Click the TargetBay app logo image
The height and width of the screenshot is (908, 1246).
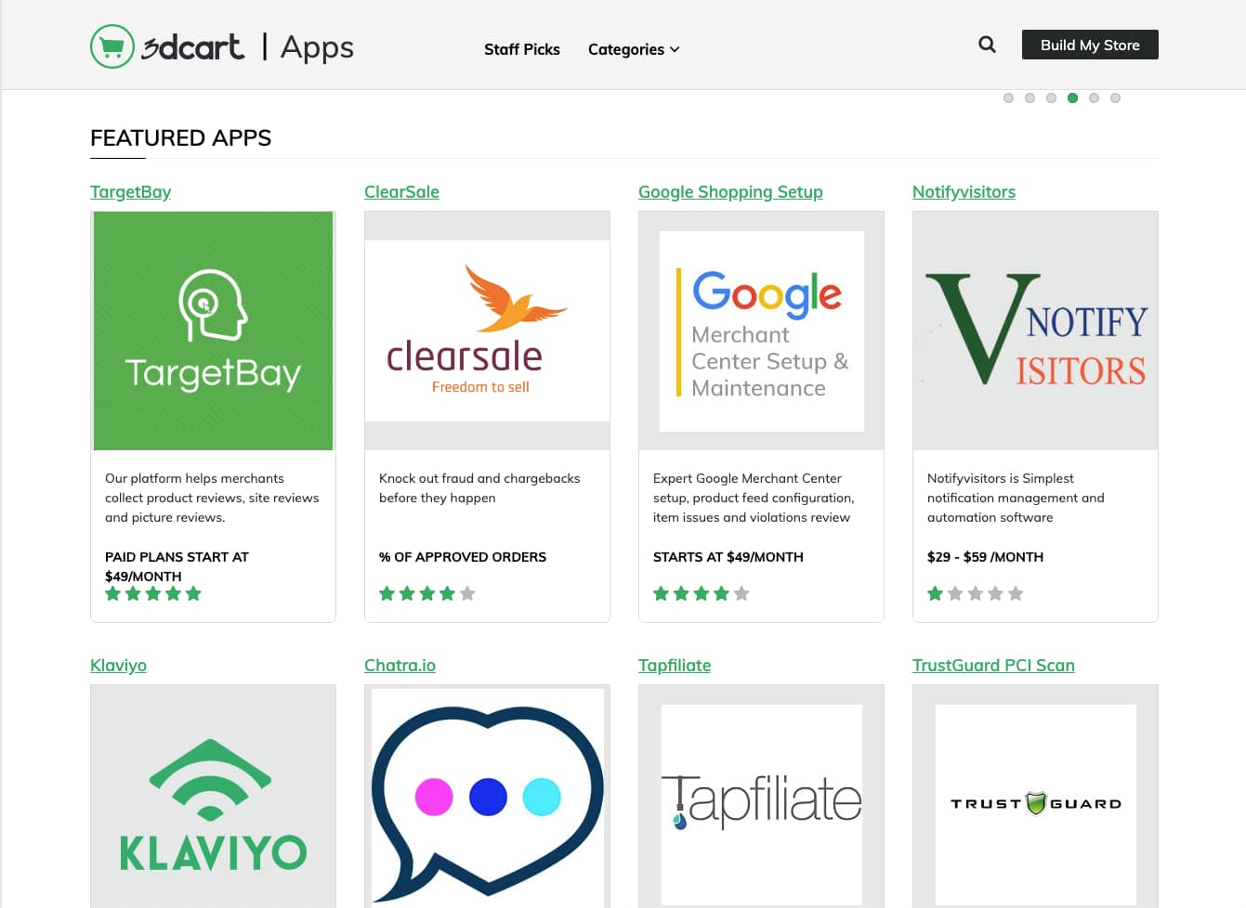(x=213, y=331)
